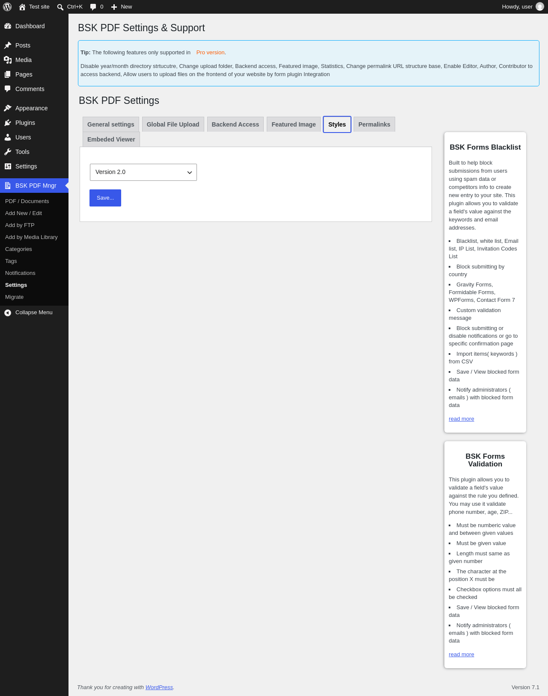Go to Categories submenu item
The image size is (548, 696).
pyautogui.click(x=18, y=249)
